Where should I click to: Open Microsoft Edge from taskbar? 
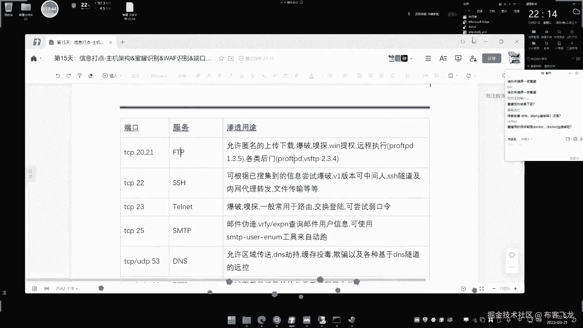pos(261,320)
